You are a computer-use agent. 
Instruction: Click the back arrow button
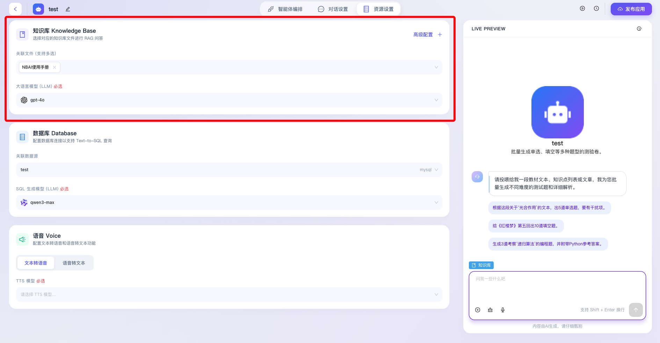click(15, 9)
